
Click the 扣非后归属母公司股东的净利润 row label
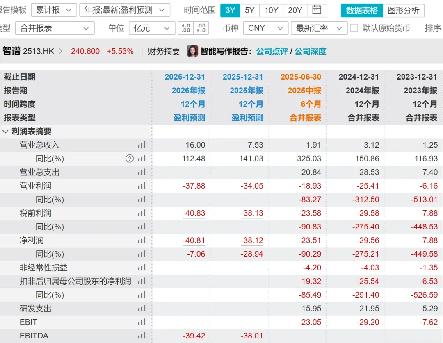pyautogui.click(x=75, y=281)
